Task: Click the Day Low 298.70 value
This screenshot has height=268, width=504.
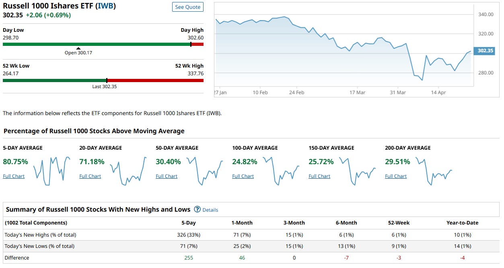Action: click(11, 37)
